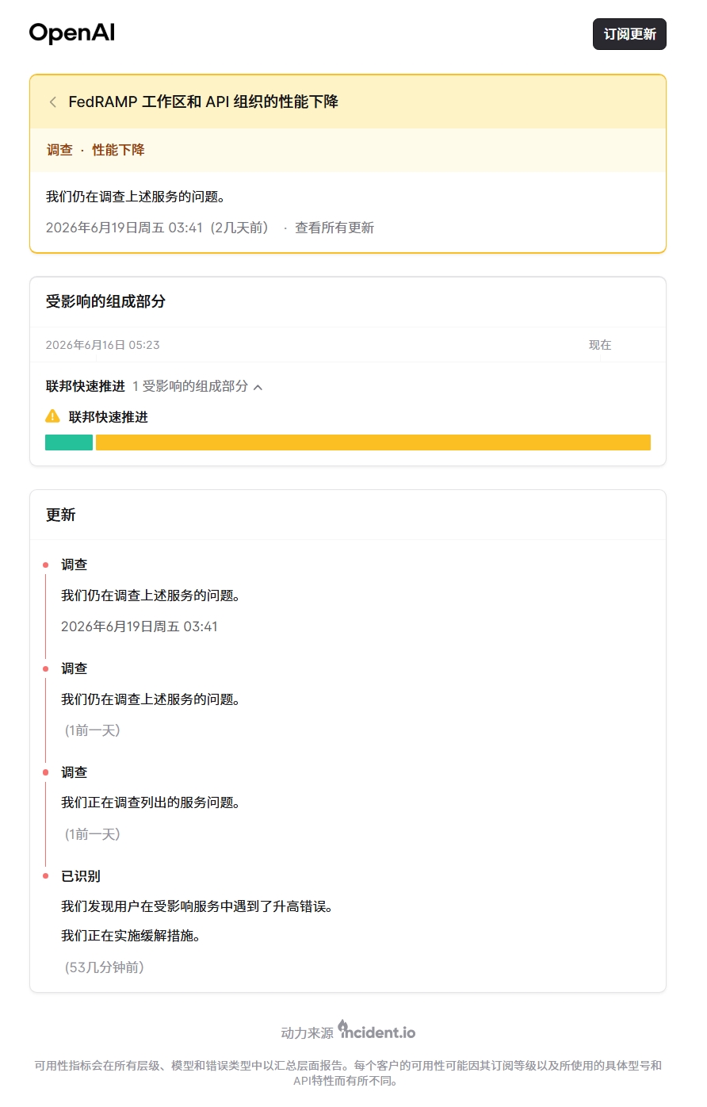Click the back chevron beside FedRAMP title
This screenshot has width=707, height=1107.
click(53, 102)
